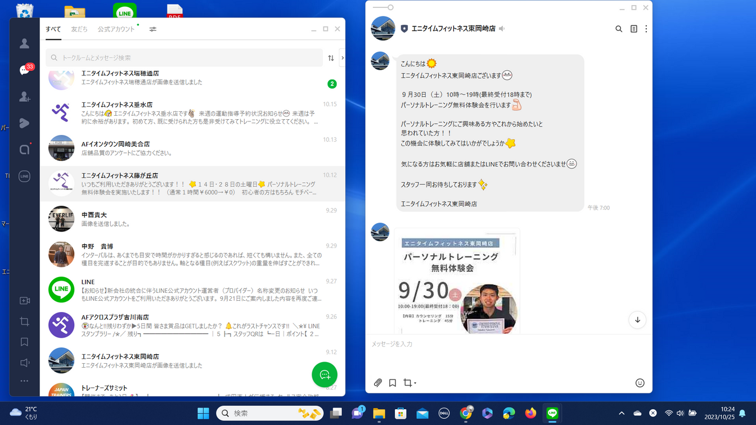The image size is (756, 425).
Task: Search within the chat using magnifier icon
Action: click(x=619, y=29)
